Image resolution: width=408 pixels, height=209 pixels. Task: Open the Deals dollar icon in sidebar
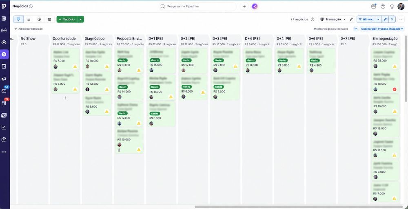point(4,54)
